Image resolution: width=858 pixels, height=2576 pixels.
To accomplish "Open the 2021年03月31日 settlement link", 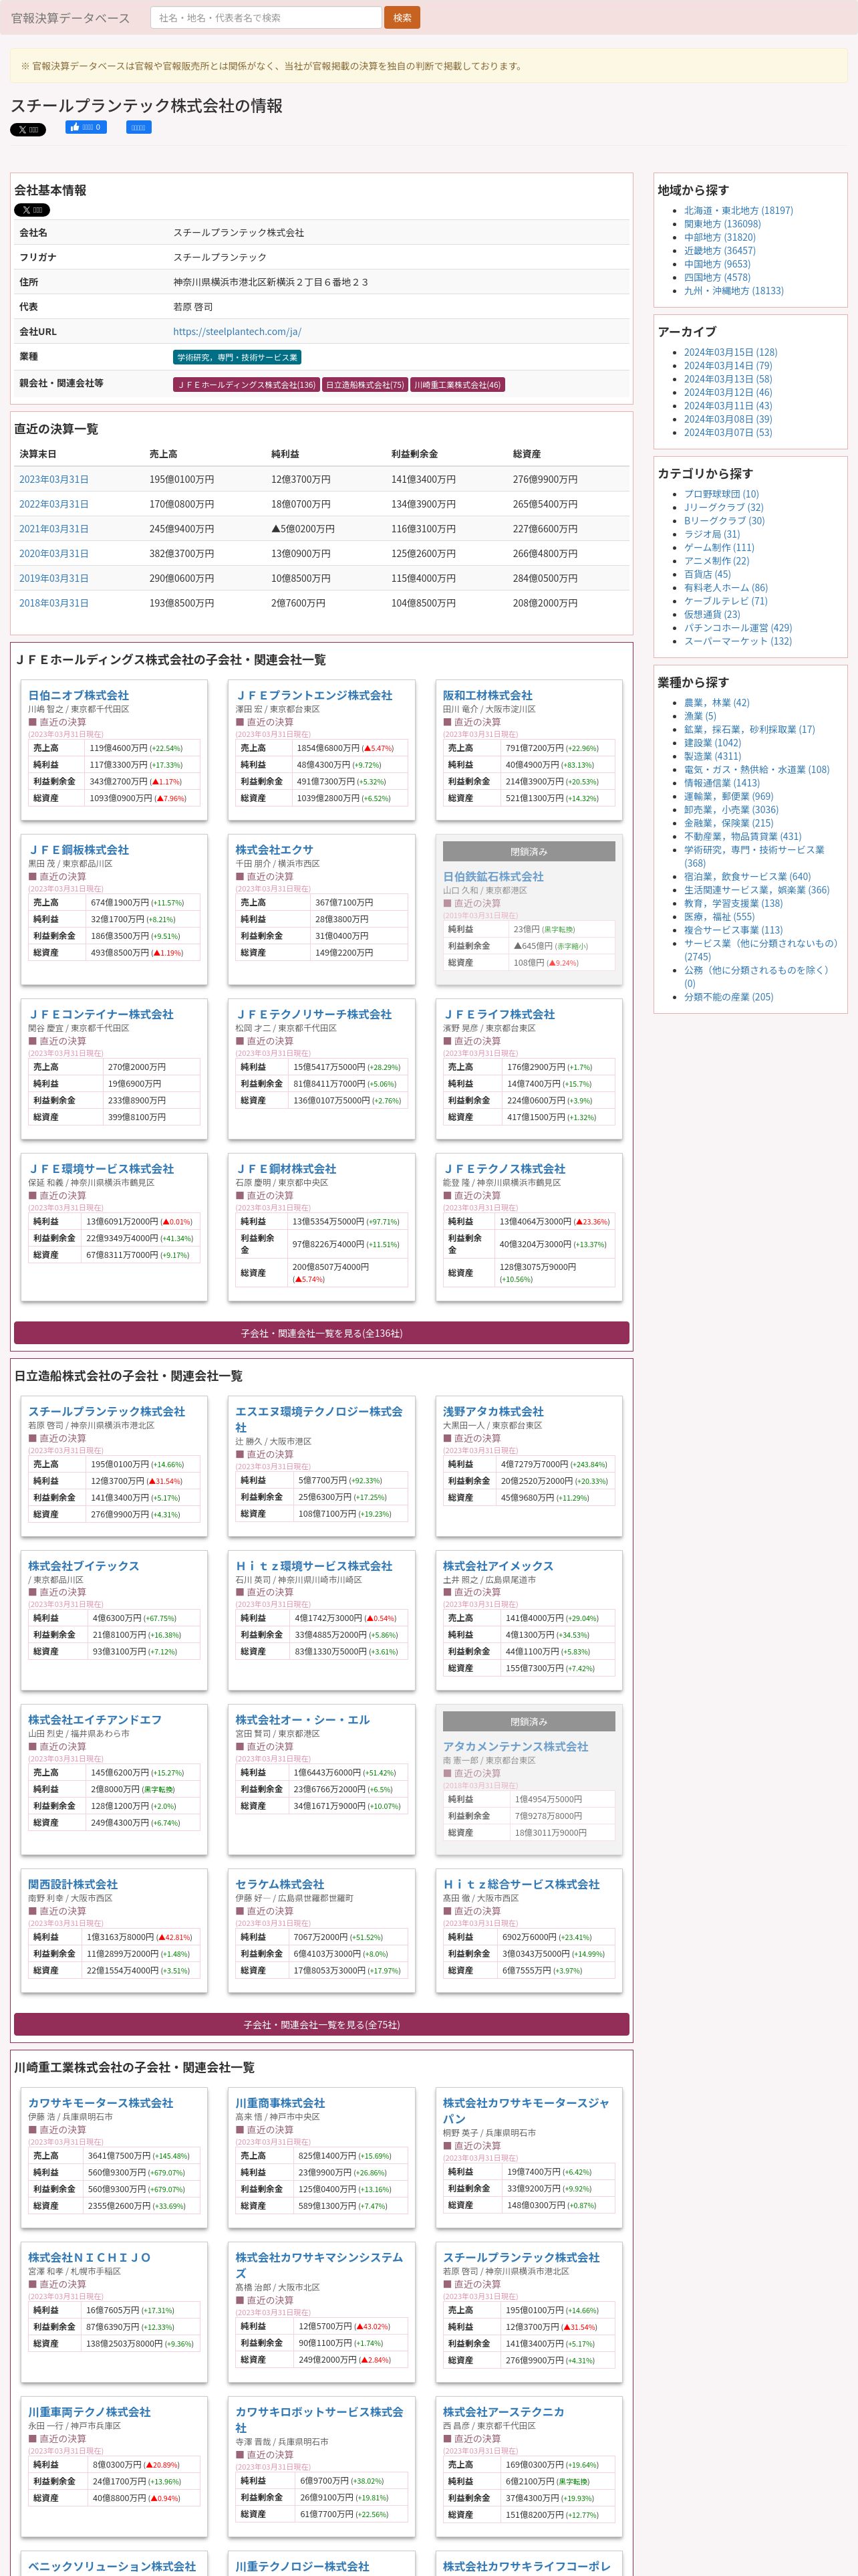I will 54,529.
